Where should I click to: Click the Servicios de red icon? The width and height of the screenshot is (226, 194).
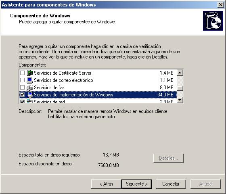pyautogui.click(x=30, y=101)
